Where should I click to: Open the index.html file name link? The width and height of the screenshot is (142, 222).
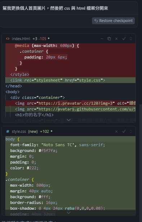click(21, 39)
